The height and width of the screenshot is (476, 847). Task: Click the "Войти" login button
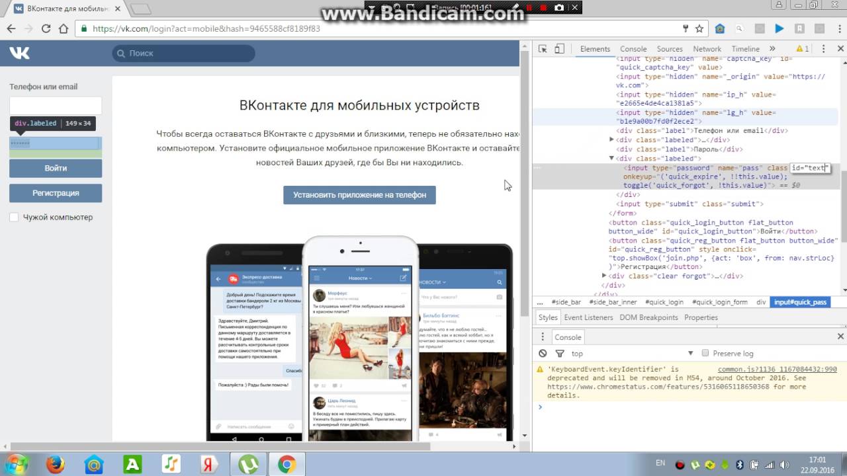(56, 168)
